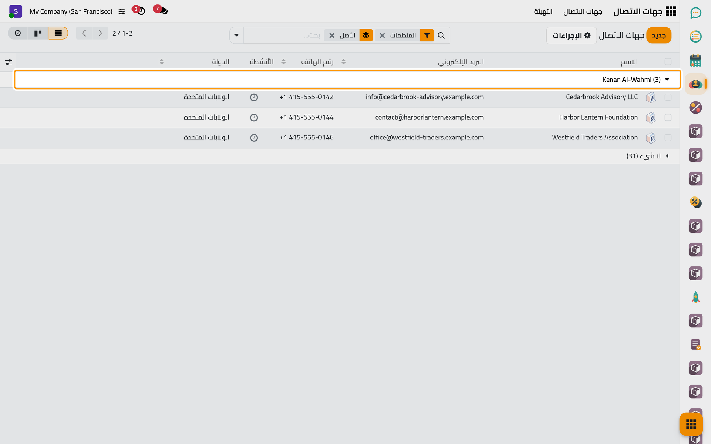Open orange floating apps grid button
The width and height of the screenshot is (711, 444).
click(x=691, y=424)
